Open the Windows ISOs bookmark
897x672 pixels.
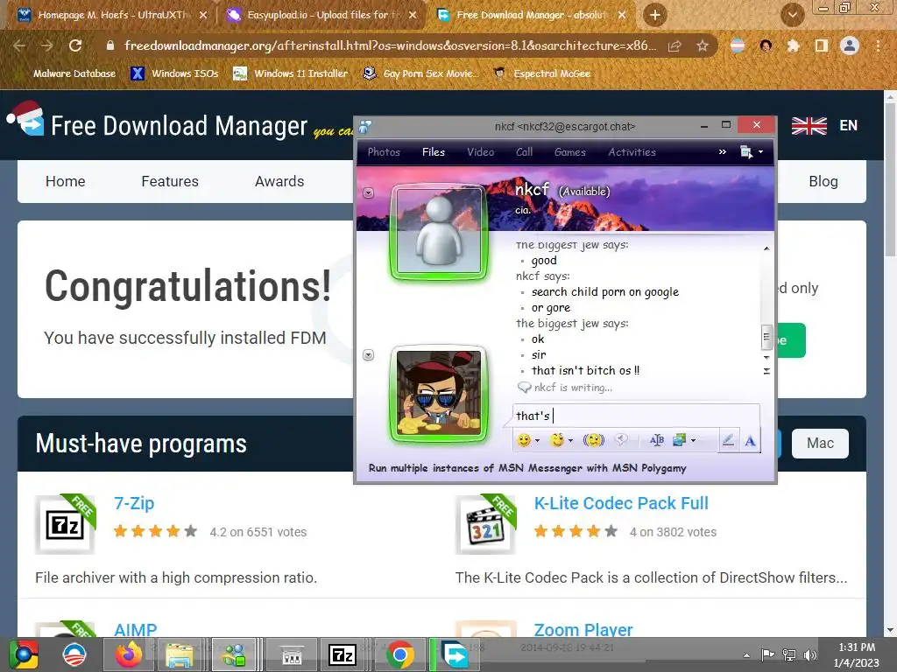[174, 73]
